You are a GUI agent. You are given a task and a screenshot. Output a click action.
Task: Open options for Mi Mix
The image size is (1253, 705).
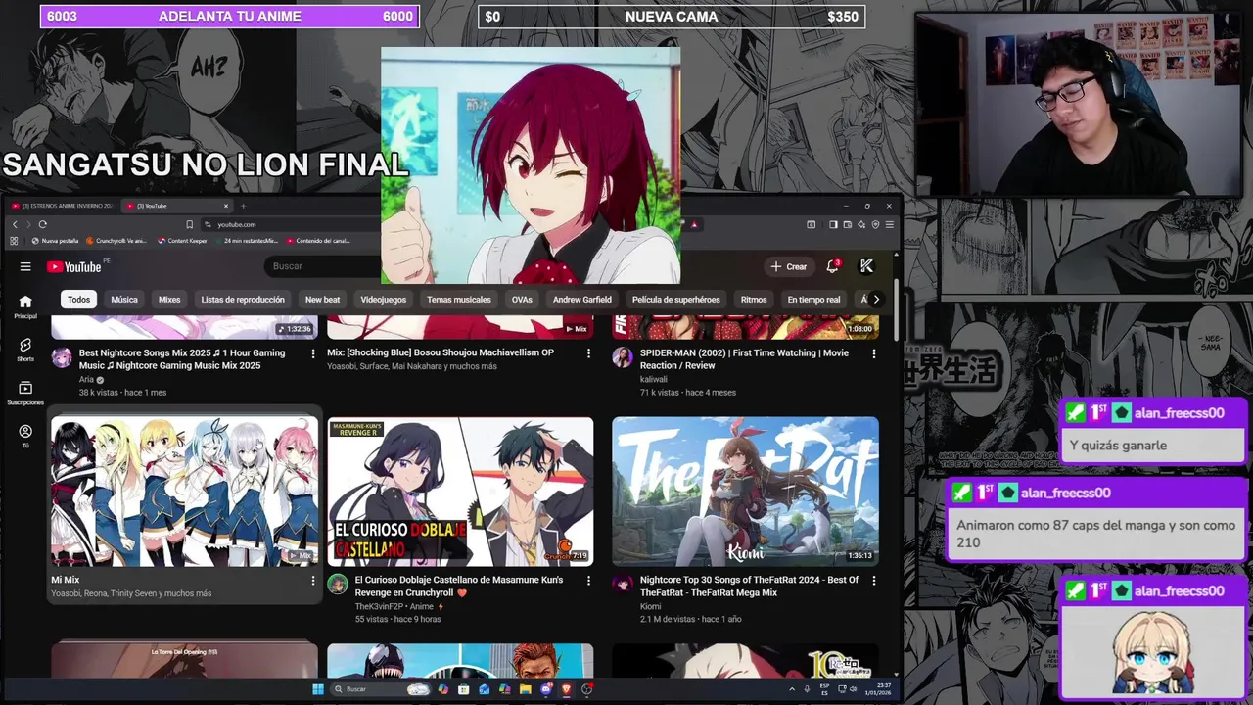pyautogui.click(x=313, y=581)
